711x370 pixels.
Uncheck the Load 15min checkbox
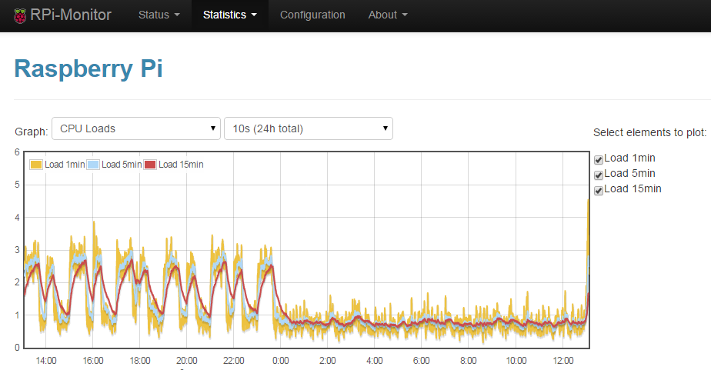pos(599,190)
